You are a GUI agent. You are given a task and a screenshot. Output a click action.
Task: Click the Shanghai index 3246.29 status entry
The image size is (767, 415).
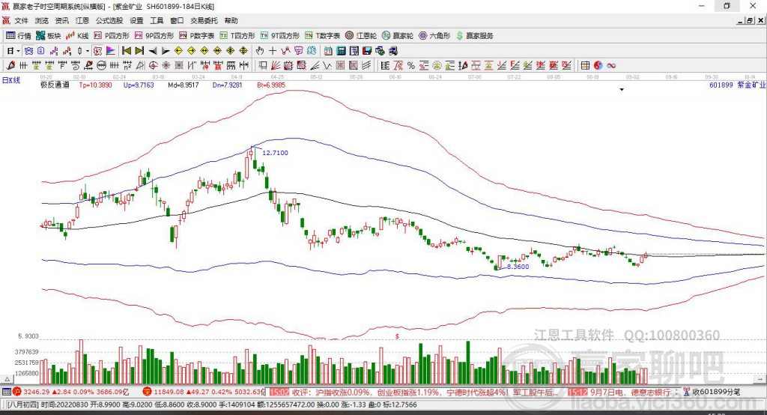click(x=73, y=392)
